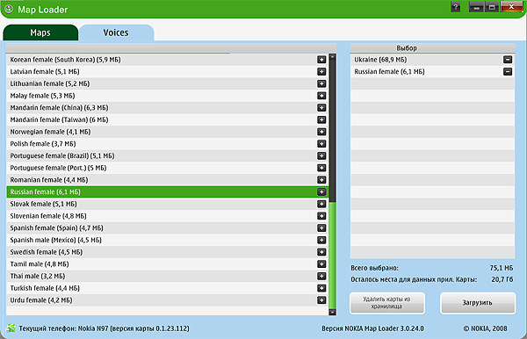Add Norwegian female voice with plus icon
The height and width of the screenshot is (339, 527).
[x=321, y=132]
